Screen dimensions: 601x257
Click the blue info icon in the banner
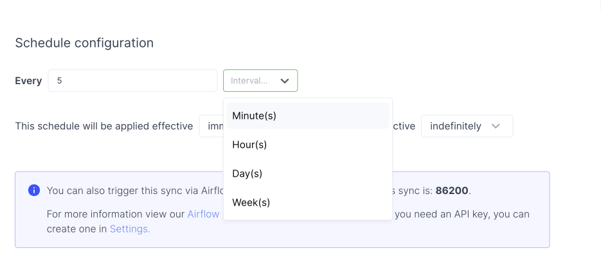point(34,190)
